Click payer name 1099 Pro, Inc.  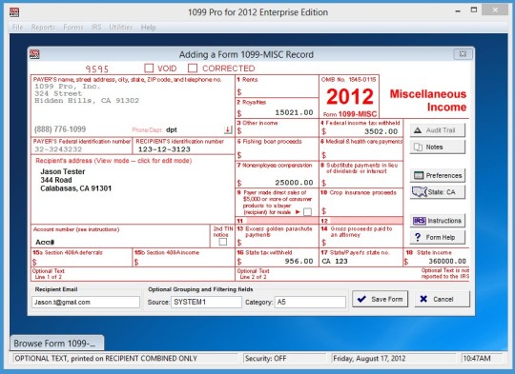(x=68, y=87)
